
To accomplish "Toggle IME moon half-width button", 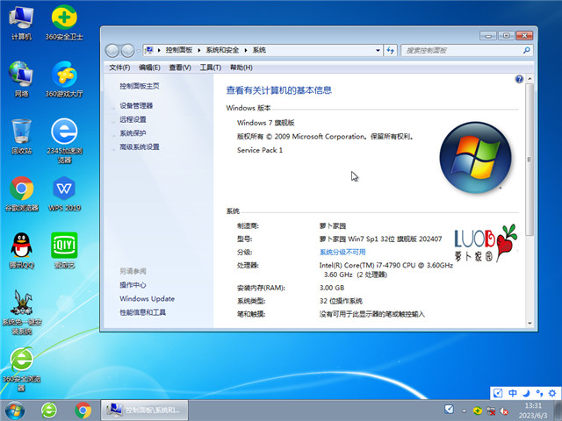I will point(526,393).
